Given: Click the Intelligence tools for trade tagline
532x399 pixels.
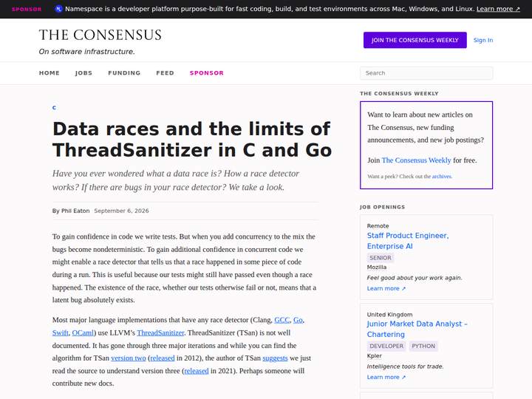Looking at the screenshot, I should (x=405, y=366).
